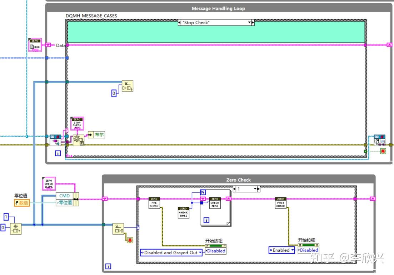Go to previous case of structure 1
This screenshot has width=394, height=275.
pyautogui.click(x=234, y=189)
